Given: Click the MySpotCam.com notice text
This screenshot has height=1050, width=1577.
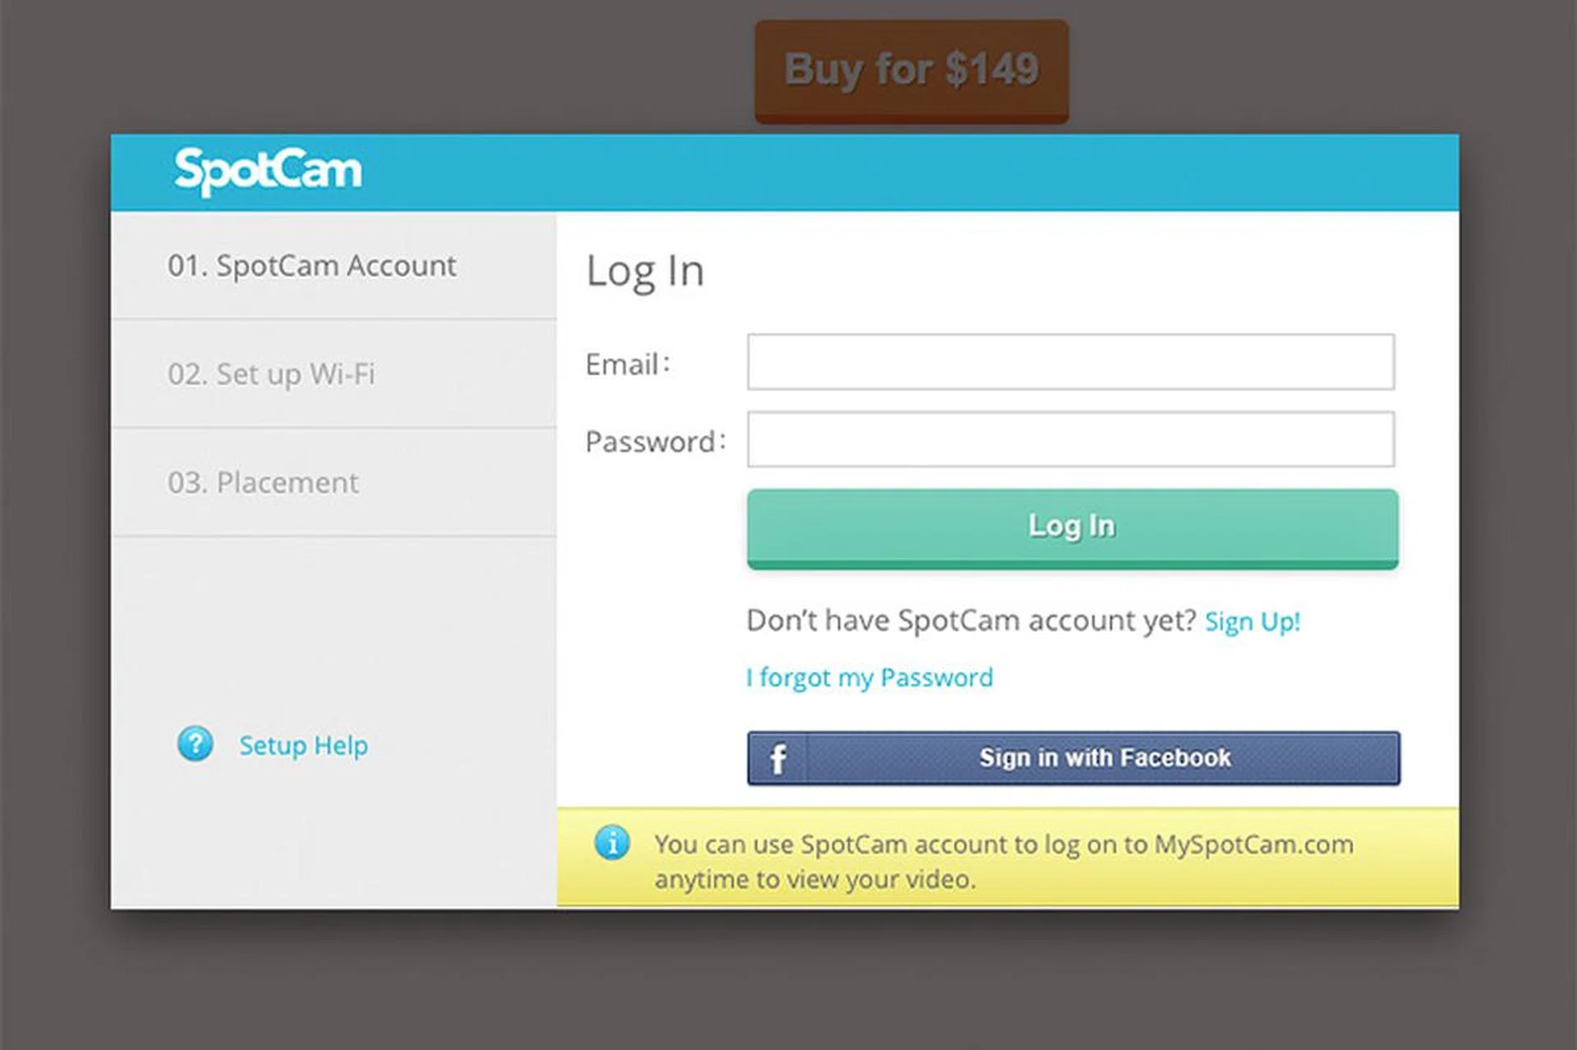Looking at the screenshot, I should point(1003,861).
